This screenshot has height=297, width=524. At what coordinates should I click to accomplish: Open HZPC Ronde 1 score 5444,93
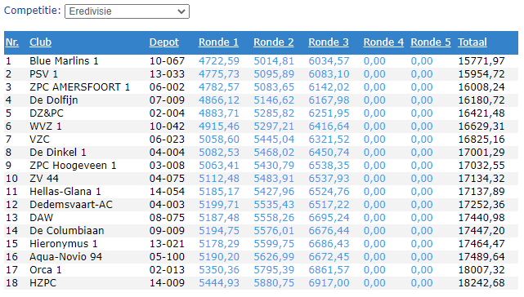pos(219,283)
